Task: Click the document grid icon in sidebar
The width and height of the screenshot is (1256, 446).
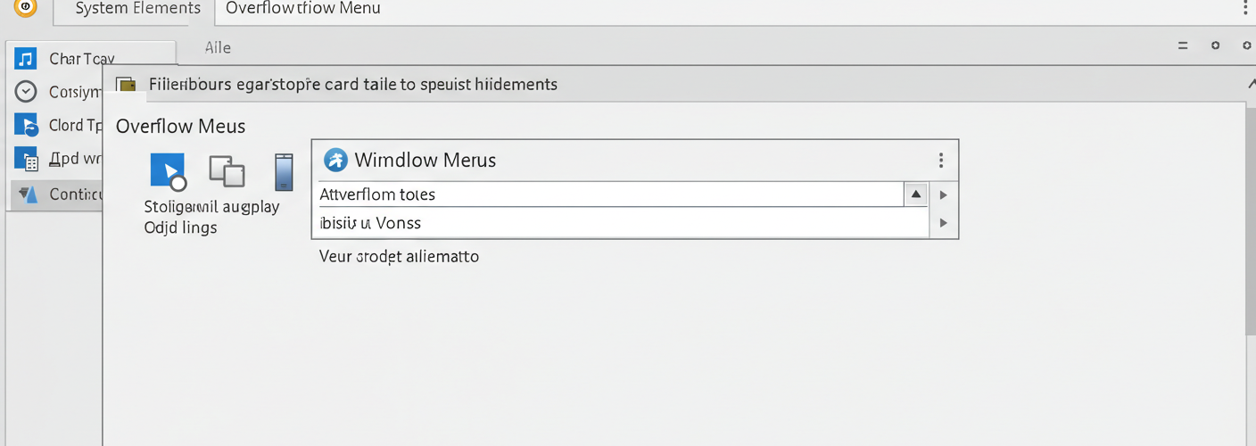Action: 26,159
